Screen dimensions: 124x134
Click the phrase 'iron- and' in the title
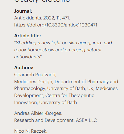[102, 43]
